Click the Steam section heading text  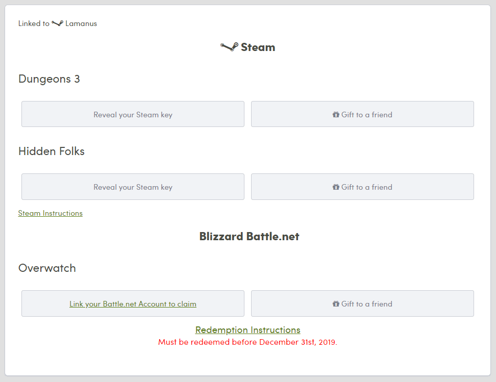pyautogui.click(x=258, y=47)
